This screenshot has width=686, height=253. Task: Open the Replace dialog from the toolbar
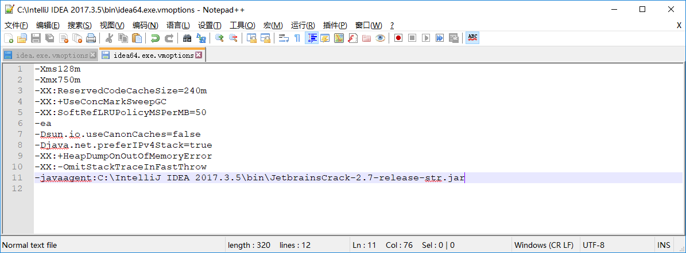(x=201, y=38)
